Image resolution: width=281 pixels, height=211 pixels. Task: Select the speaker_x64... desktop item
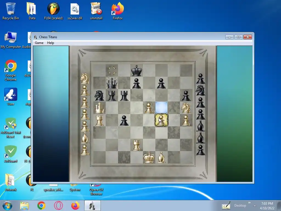(x=54, y=188)
